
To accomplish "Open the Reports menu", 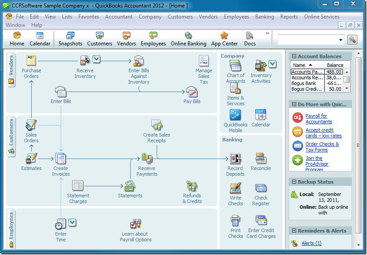I will (x=289, y=17).
